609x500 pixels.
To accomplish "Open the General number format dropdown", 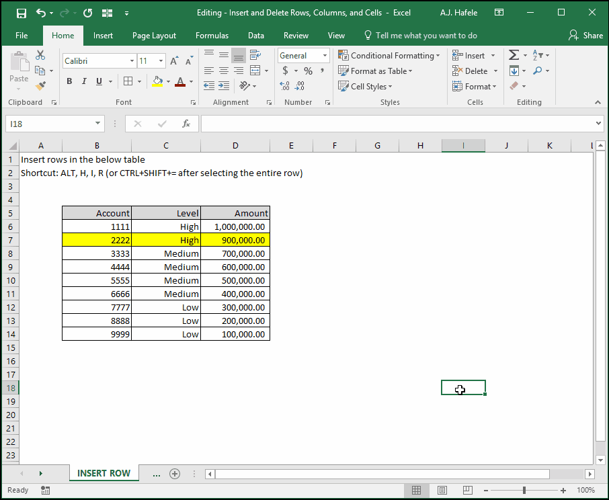I will pyautogui.click(x=325, y=56).
